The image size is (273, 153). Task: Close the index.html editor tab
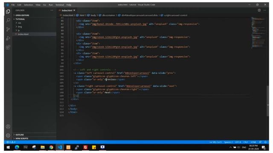[x=74, y=10]
